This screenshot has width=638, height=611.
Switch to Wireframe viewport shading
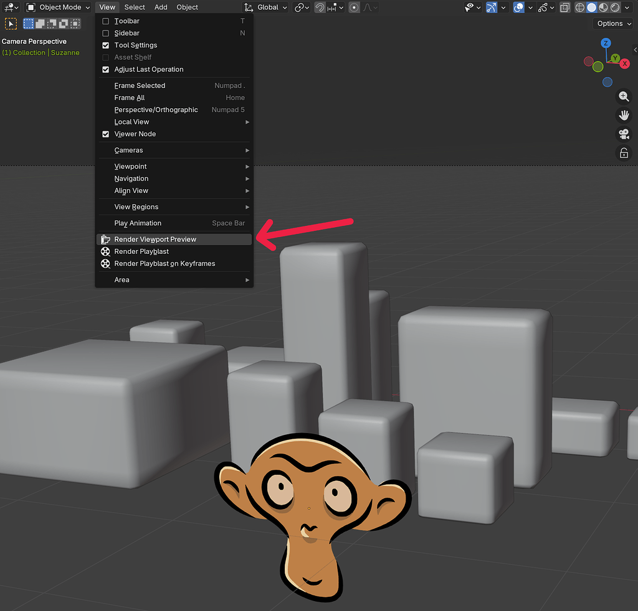580,7
